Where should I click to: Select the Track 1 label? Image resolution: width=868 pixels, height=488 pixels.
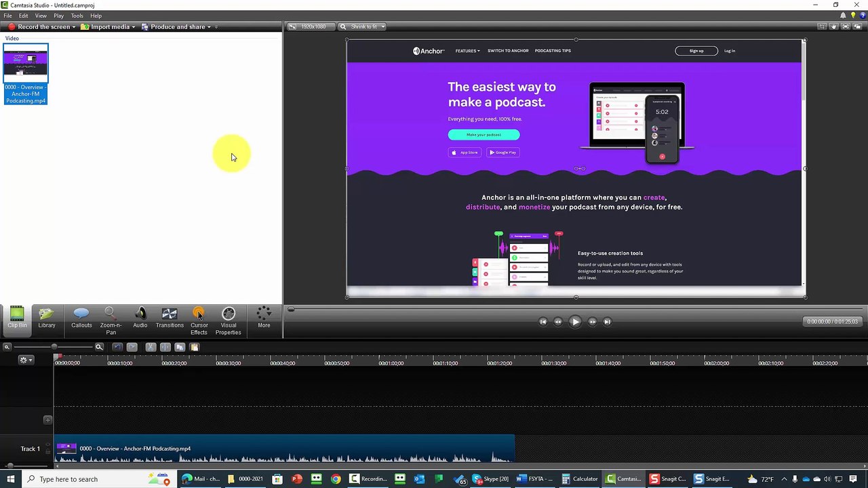point(31,449)
